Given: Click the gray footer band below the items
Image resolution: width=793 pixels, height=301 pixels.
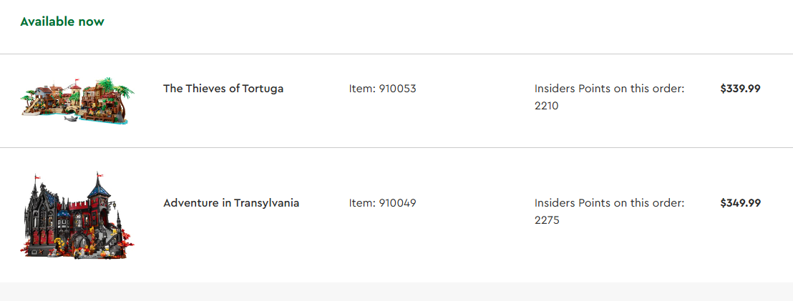Looking at the screenshot, I should tap(396, 292).
